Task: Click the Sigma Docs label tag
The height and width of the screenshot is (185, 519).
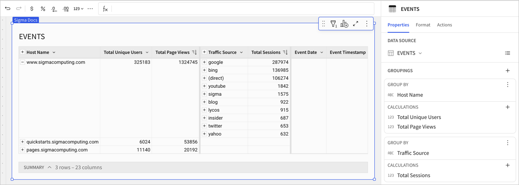Action: click(26, 20)
